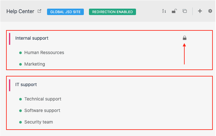Add new item with plus icon

coord(200,11)
